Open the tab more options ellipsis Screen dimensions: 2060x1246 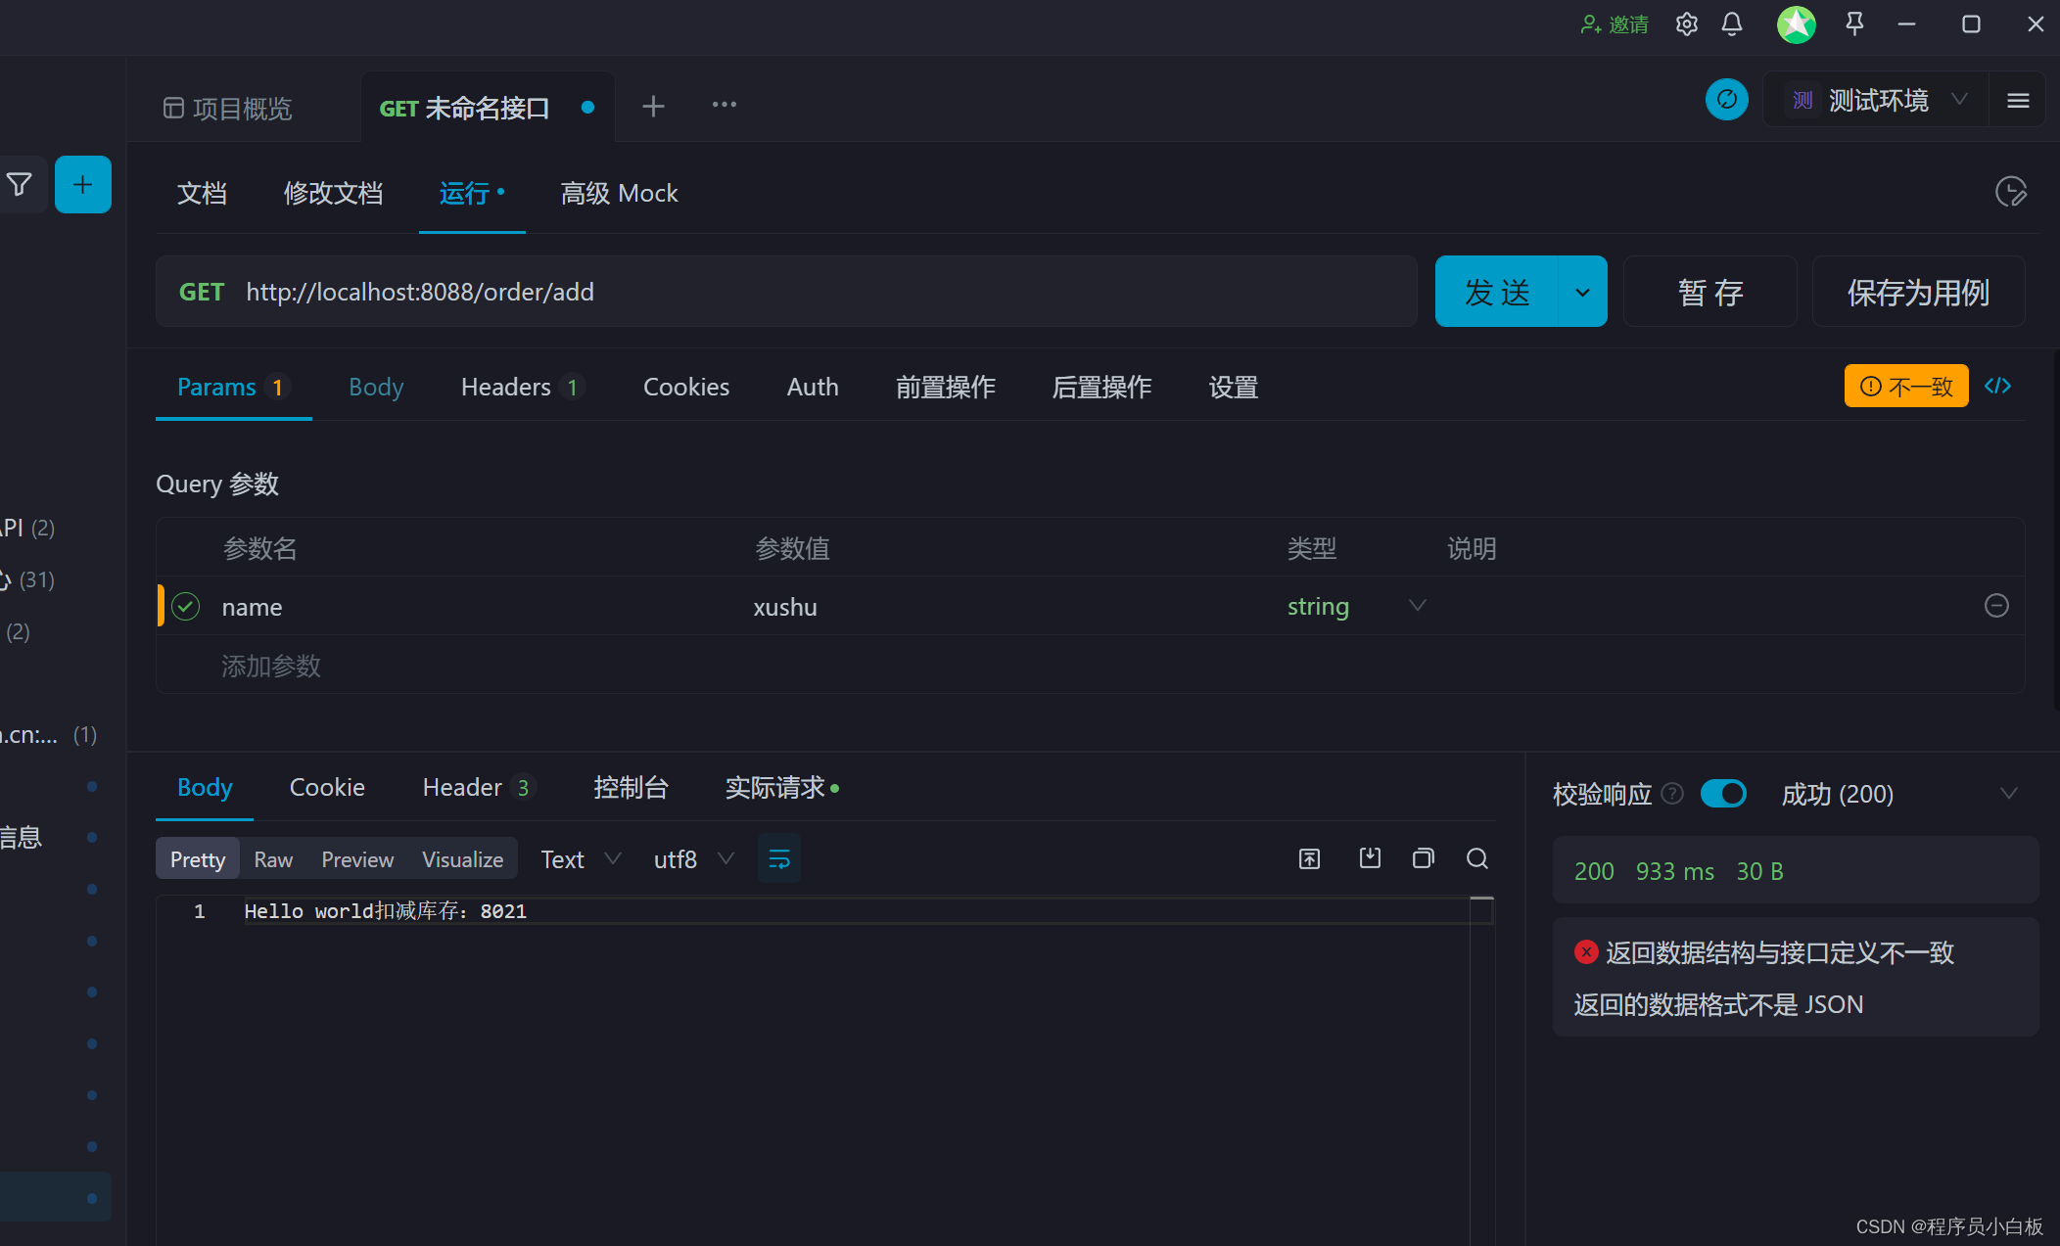[x=725, y=105]
